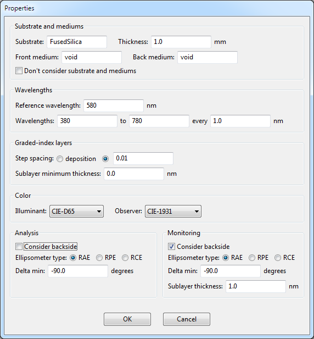Click the Cancel button
Viewport: 314px width, 339px height.
click(187, 319)
